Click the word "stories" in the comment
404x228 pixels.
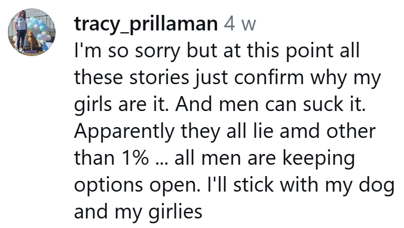tap(159, 77)
